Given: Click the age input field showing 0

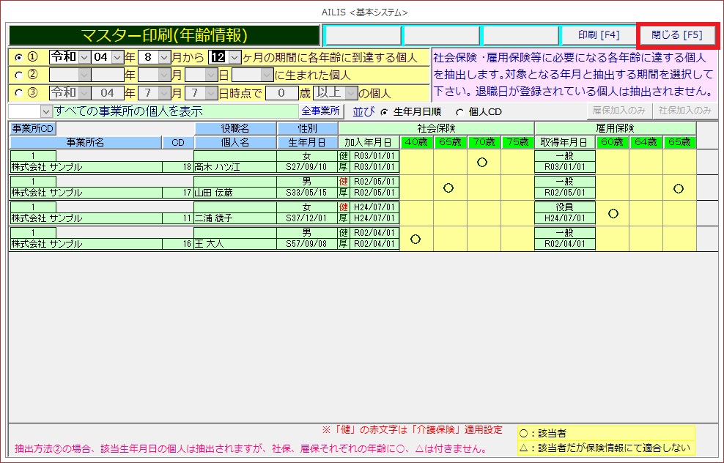Looking at the screenshot, I should (x=281, y=93).
